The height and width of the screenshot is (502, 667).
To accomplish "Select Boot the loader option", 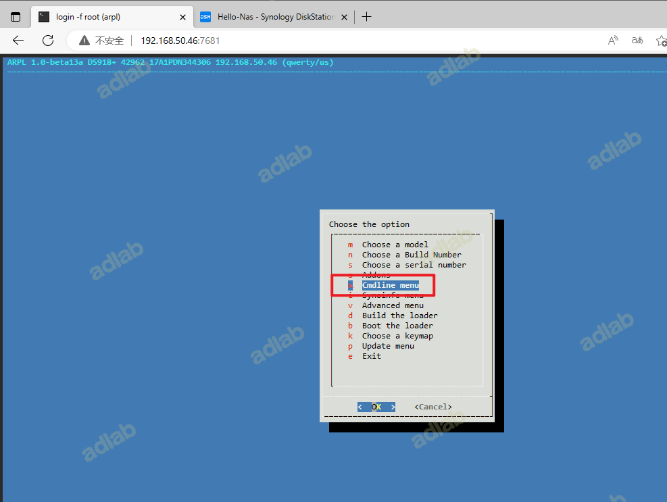I will tap(397, 326).
